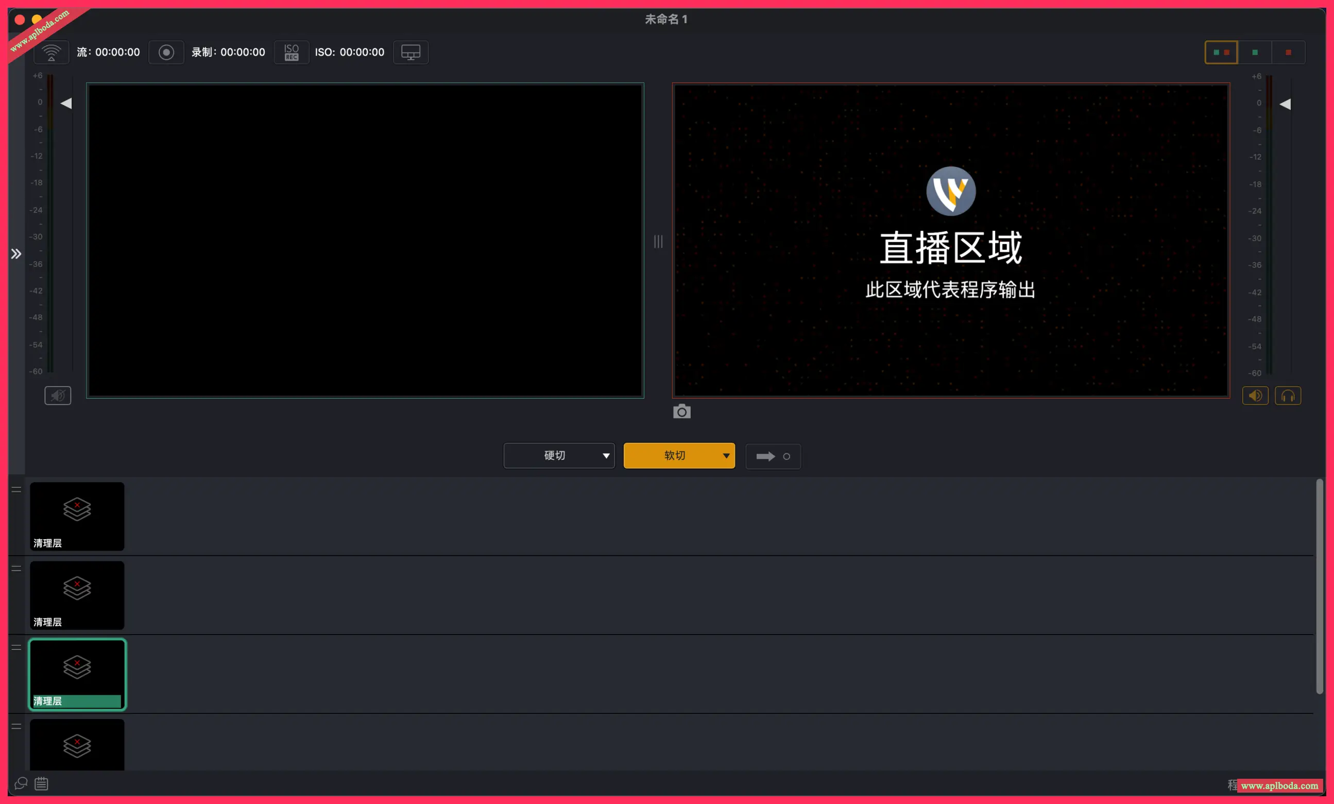Click the arrow Go transition button
This screenshot has width=1334, height=804.
(x=773, y=456)
